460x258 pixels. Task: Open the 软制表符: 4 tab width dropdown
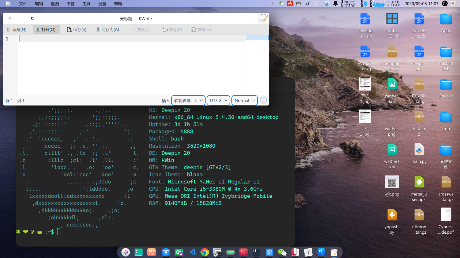click(188, 100)
